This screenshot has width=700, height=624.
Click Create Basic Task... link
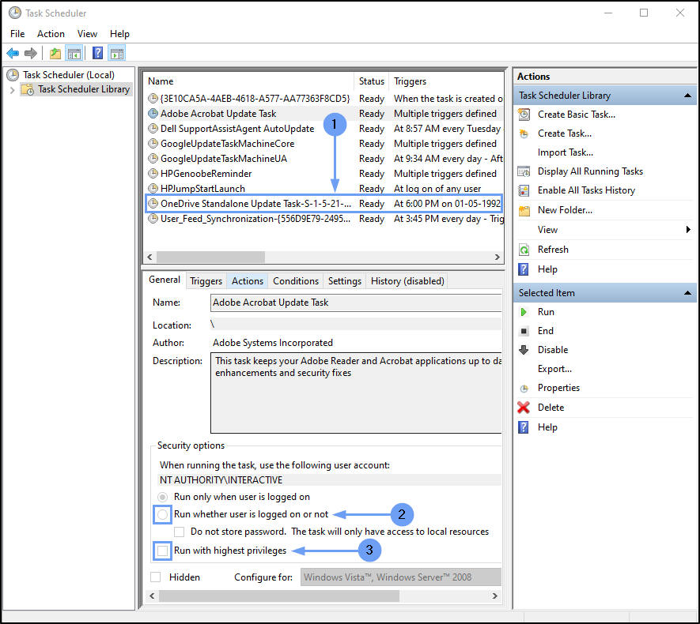(577, 115)
